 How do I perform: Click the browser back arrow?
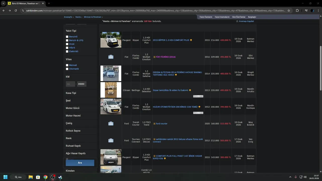pyautogui.click(x=4, y=11)
